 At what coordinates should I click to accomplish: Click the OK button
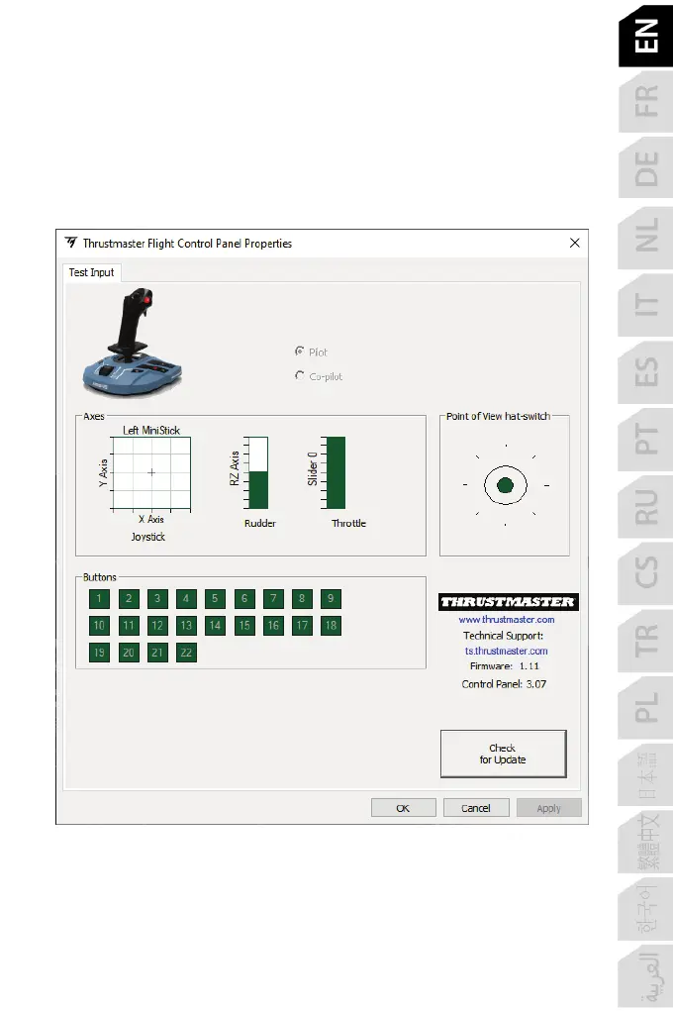click(x=404, y=809)
